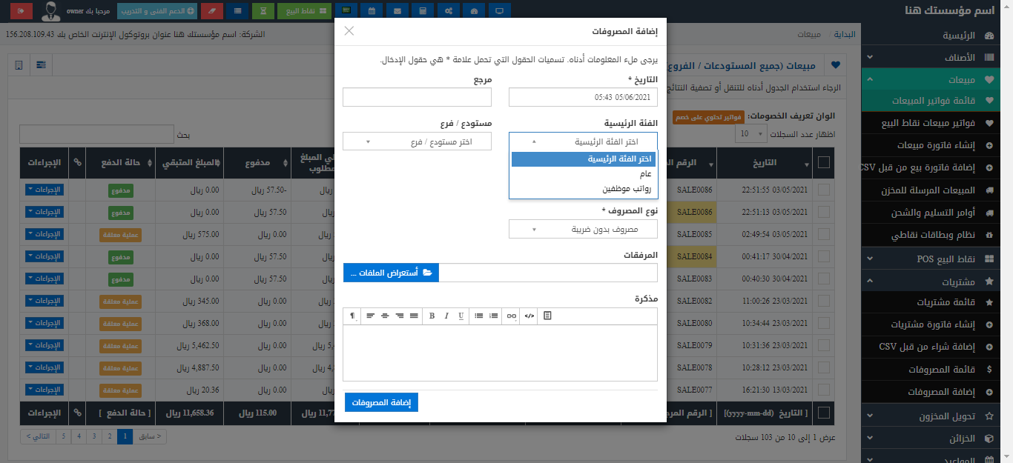Insert link using the chain icon
This screenshot has width=1013, height=463.
click(x=511, y=316)
